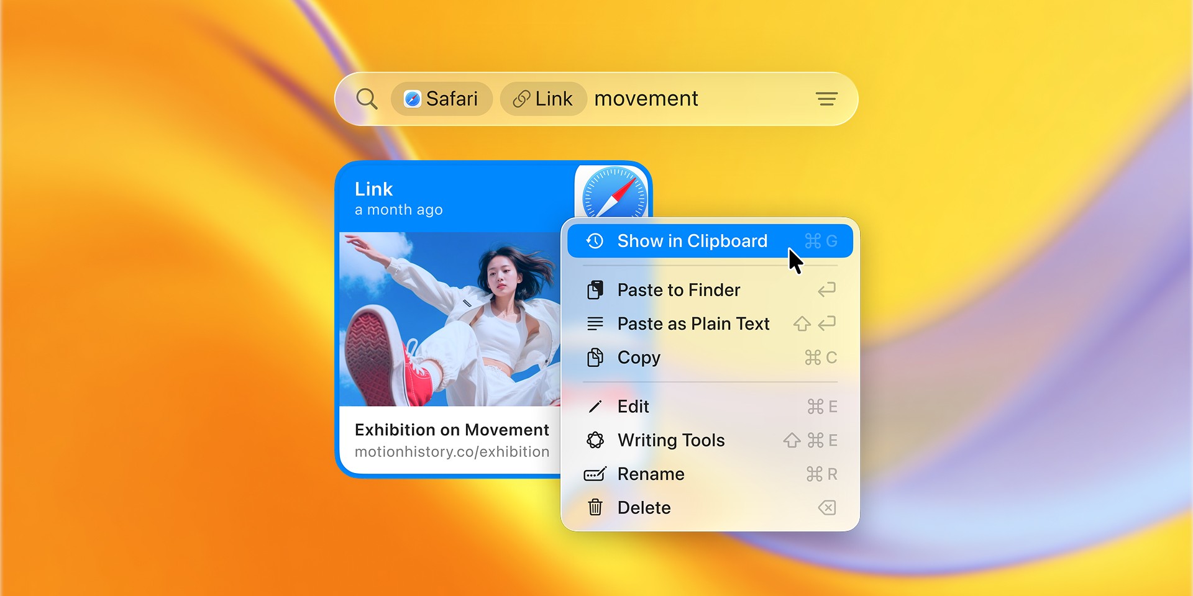
Task: Choose Rename from context menu
Action: pos(710,474)
